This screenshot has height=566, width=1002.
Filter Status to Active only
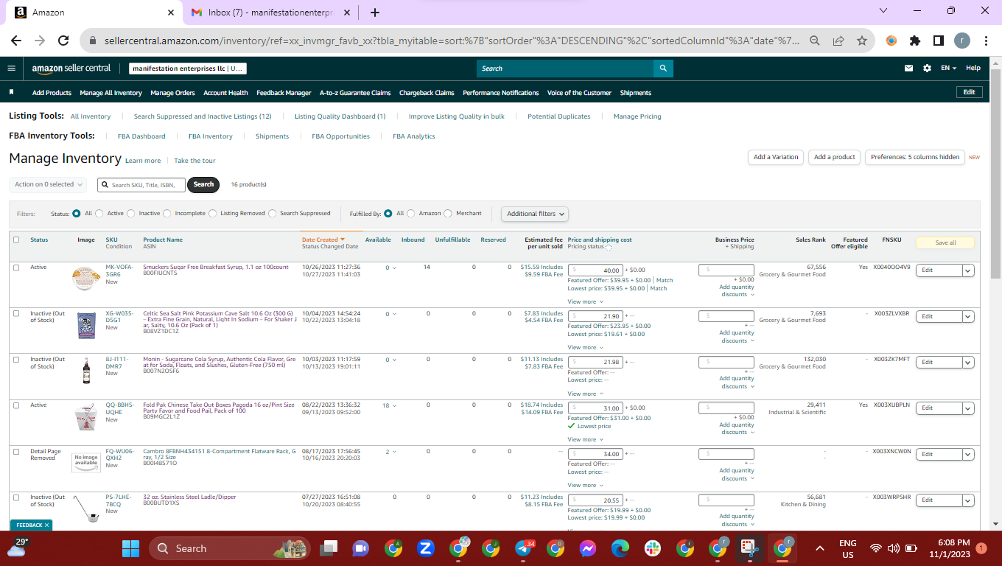tap(99, 214)
